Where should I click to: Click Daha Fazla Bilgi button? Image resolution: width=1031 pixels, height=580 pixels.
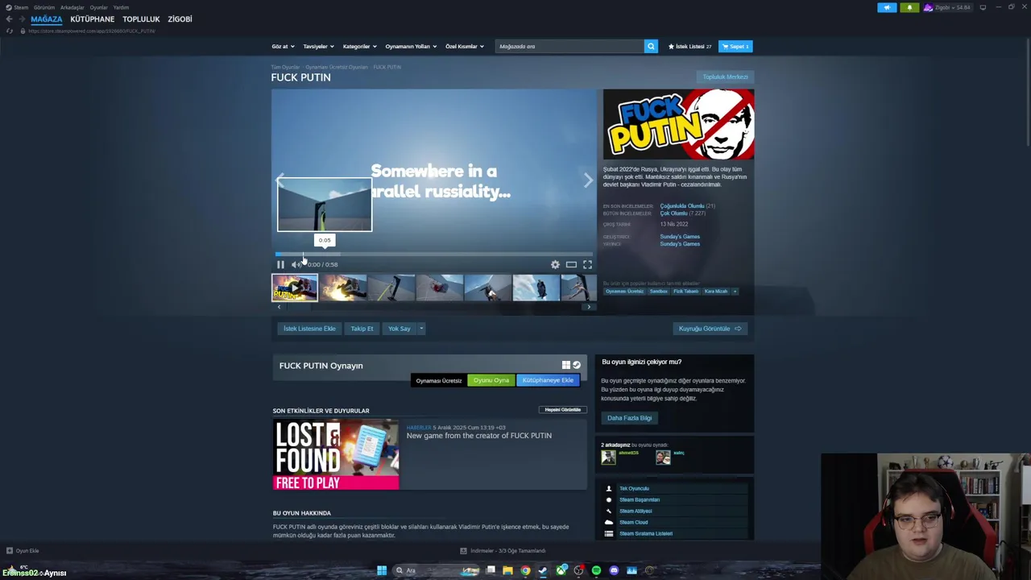[x=630, y=418]
